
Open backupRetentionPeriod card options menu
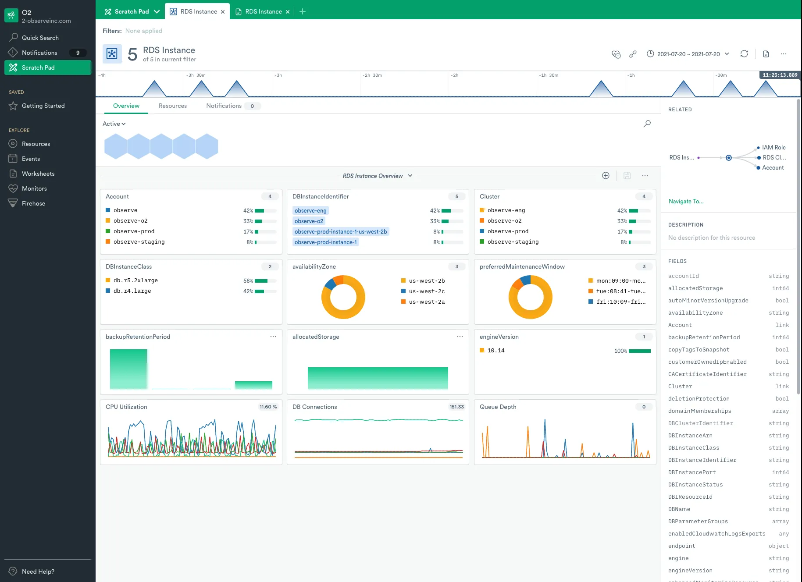pyautogui.click(x=273, y=337)
